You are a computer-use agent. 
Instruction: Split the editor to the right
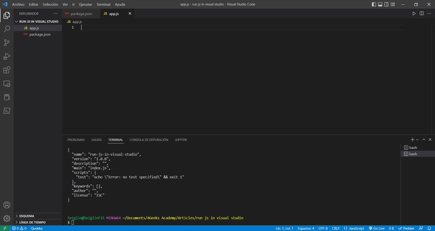point(422,14)
